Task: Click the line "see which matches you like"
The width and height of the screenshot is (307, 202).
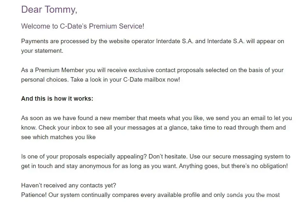Action: tap(58, 137)
